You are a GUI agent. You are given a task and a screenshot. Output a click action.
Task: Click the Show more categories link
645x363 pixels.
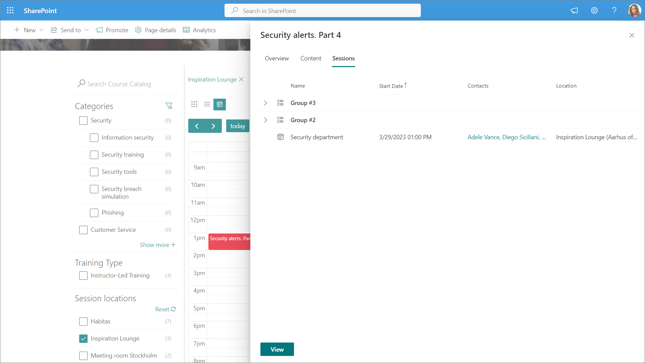157,245
